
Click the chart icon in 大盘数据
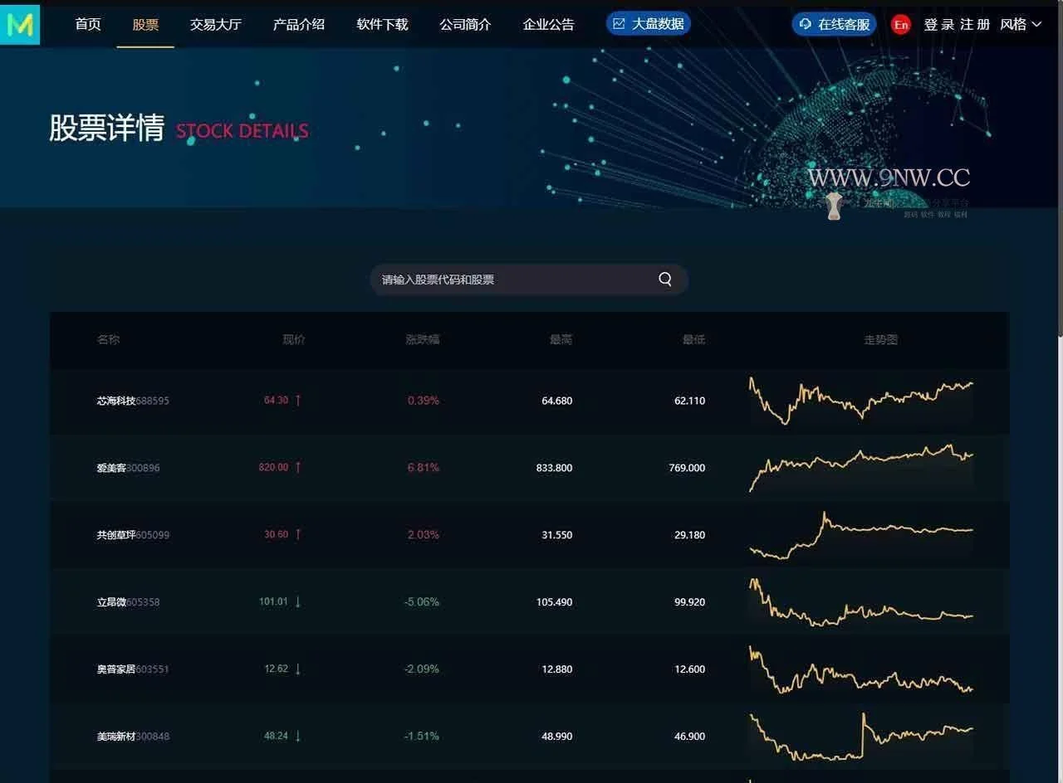click(619, 24)
